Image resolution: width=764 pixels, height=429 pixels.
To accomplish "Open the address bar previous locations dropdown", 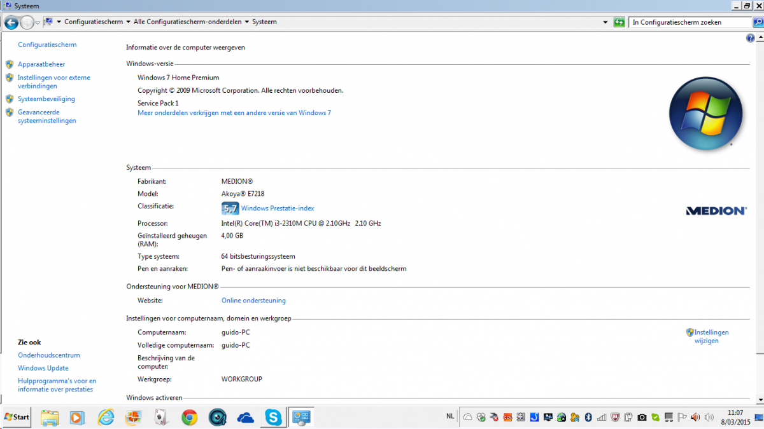I will pos(605,22).
